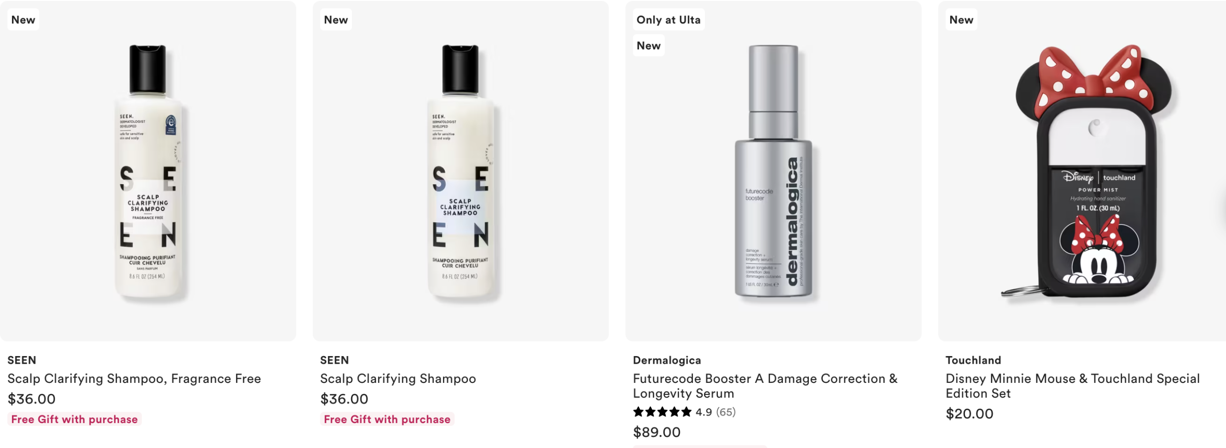Click the New badge on Fragrance Free shampoo
The width and height of the screenshot is (1226, 448).
click(23, 20)
